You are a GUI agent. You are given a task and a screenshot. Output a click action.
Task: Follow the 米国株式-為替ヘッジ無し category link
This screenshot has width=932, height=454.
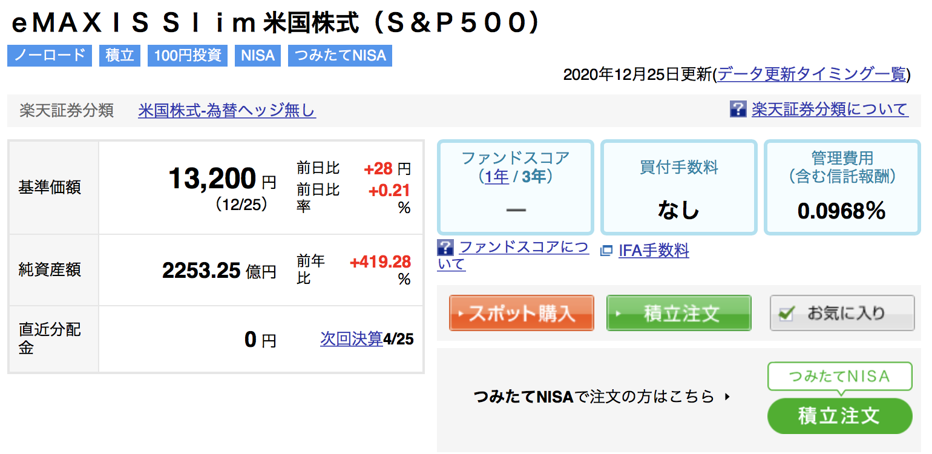point(227,111)
